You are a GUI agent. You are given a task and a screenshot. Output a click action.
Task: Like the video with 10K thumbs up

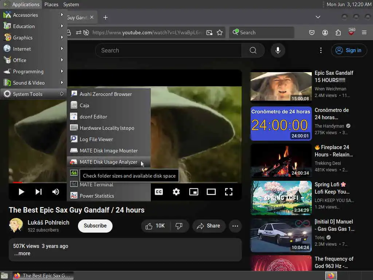(x=155, y=226)
